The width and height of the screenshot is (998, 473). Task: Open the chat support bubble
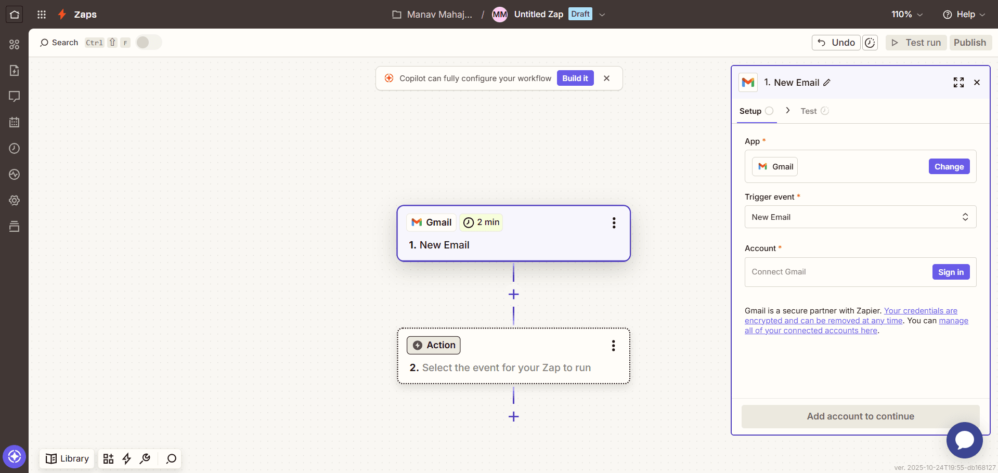(964, 440)
